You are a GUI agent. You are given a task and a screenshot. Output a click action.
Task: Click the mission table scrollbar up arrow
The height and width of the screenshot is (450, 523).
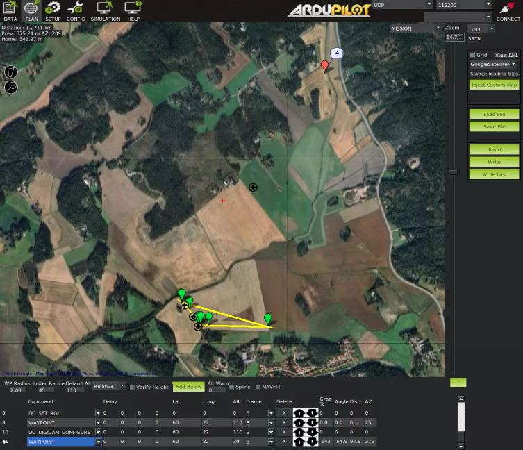point(460,399)
